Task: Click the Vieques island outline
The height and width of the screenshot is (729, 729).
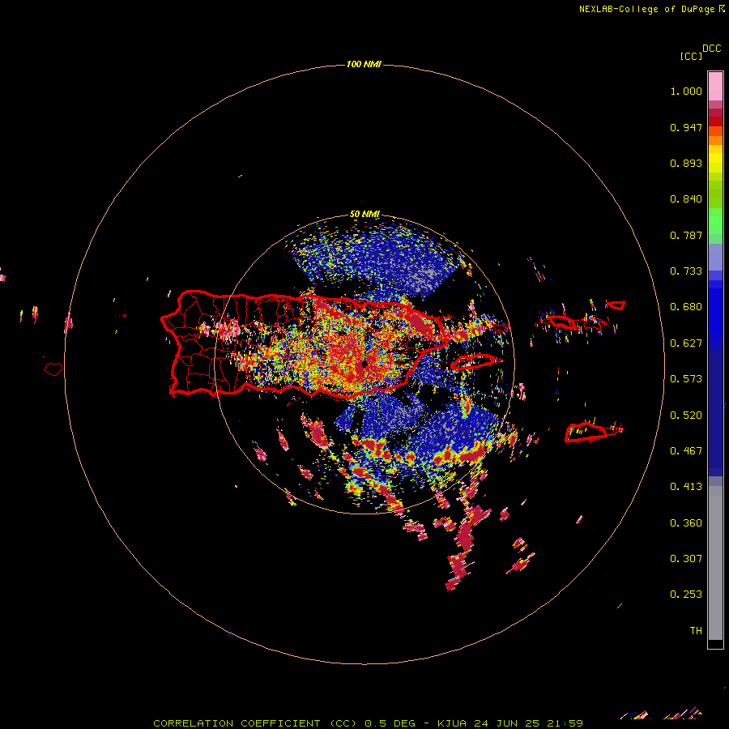Action: pos(473,362)
